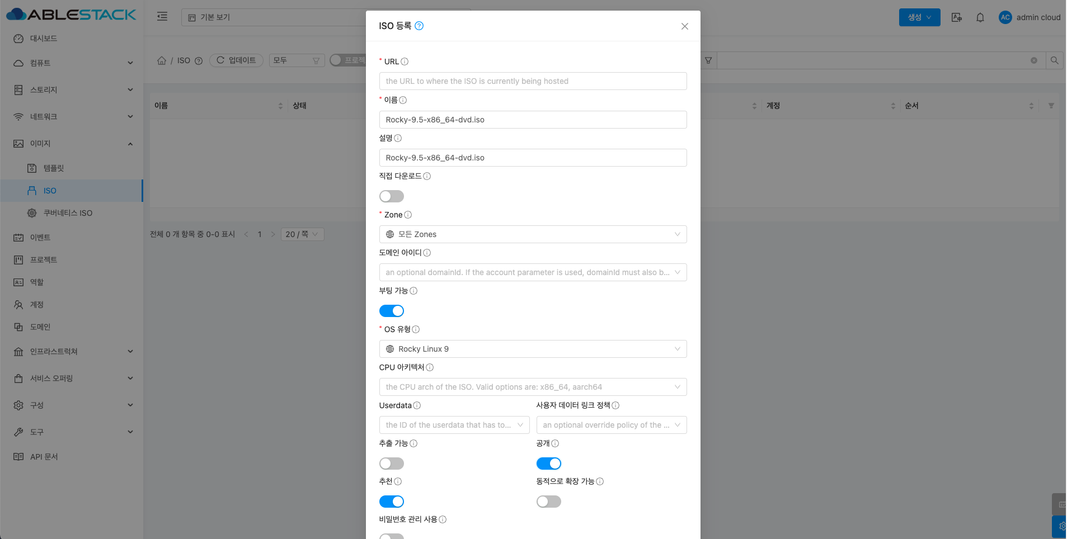Disable the 공개 toggle
This screenshot has width=1067, height=539.
point(549,464)
